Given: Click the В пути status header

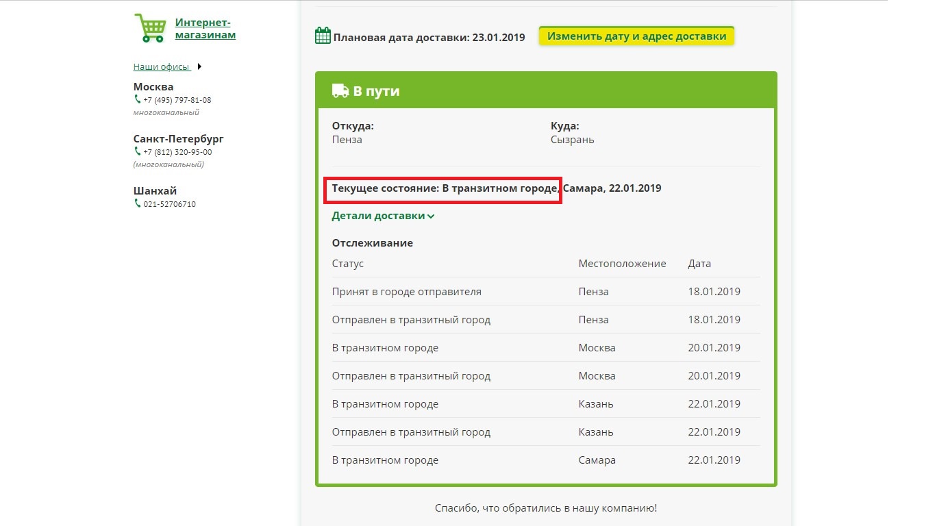Looking at the screenshot, I should point(546,90).
